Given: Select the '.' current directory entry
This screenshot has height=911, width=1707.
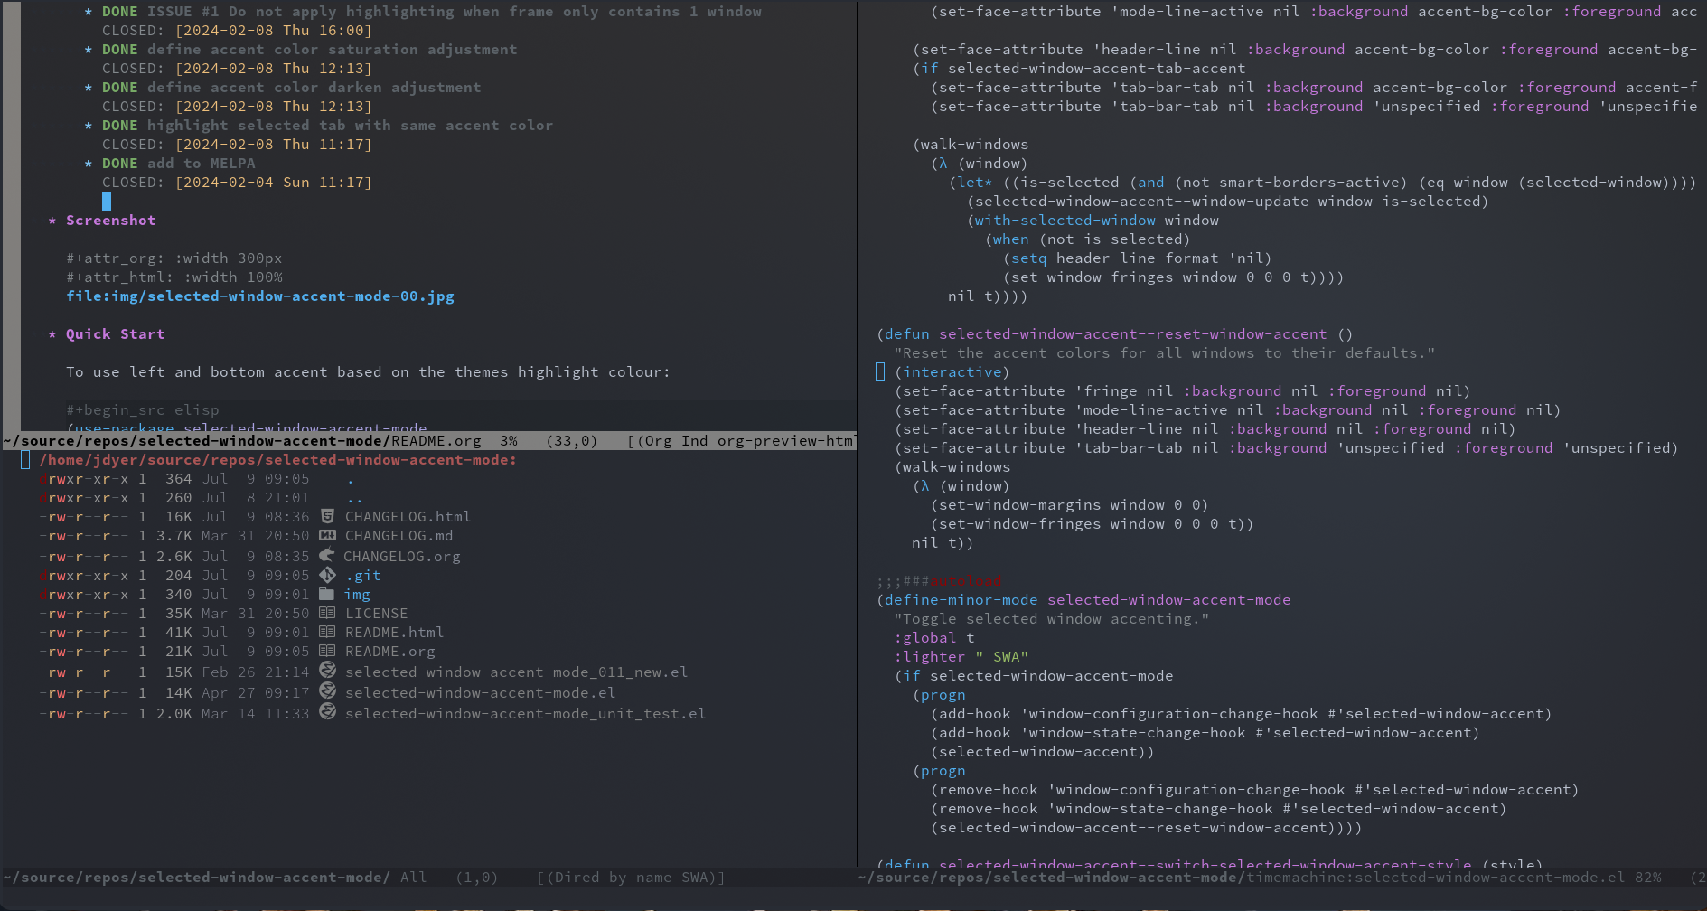Looking at the screenshot, I should tap(350, 481).
